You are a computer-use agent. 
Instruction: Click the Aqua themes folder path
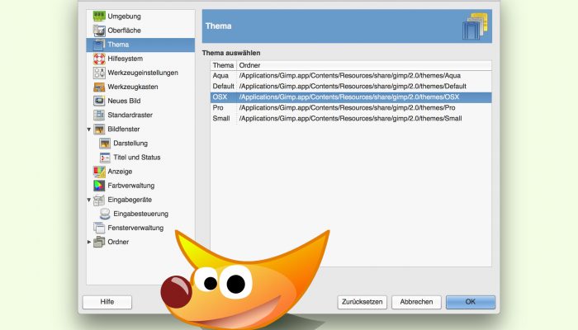[x=350, y=76]
